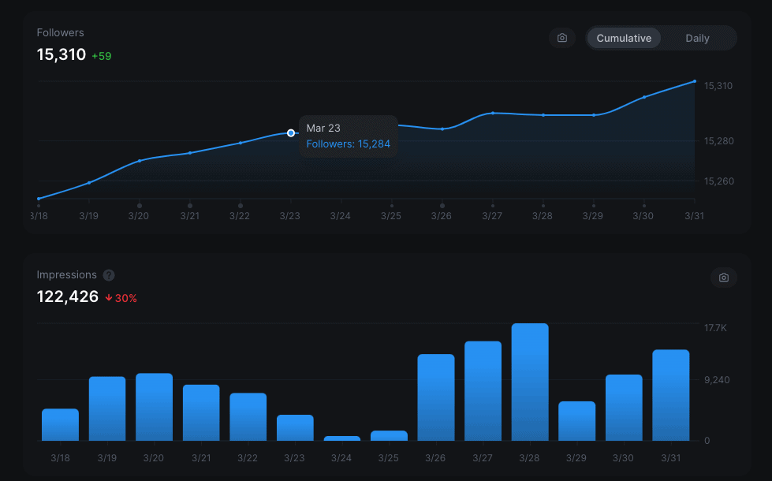This screenshot has width=772, height=481.
Task: Click the 3/20 data point on Followers line
Action: [x=140, y=161]
